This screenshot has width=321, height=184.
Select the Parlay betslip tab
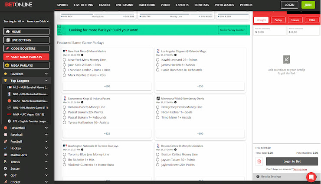coord(278,20)
